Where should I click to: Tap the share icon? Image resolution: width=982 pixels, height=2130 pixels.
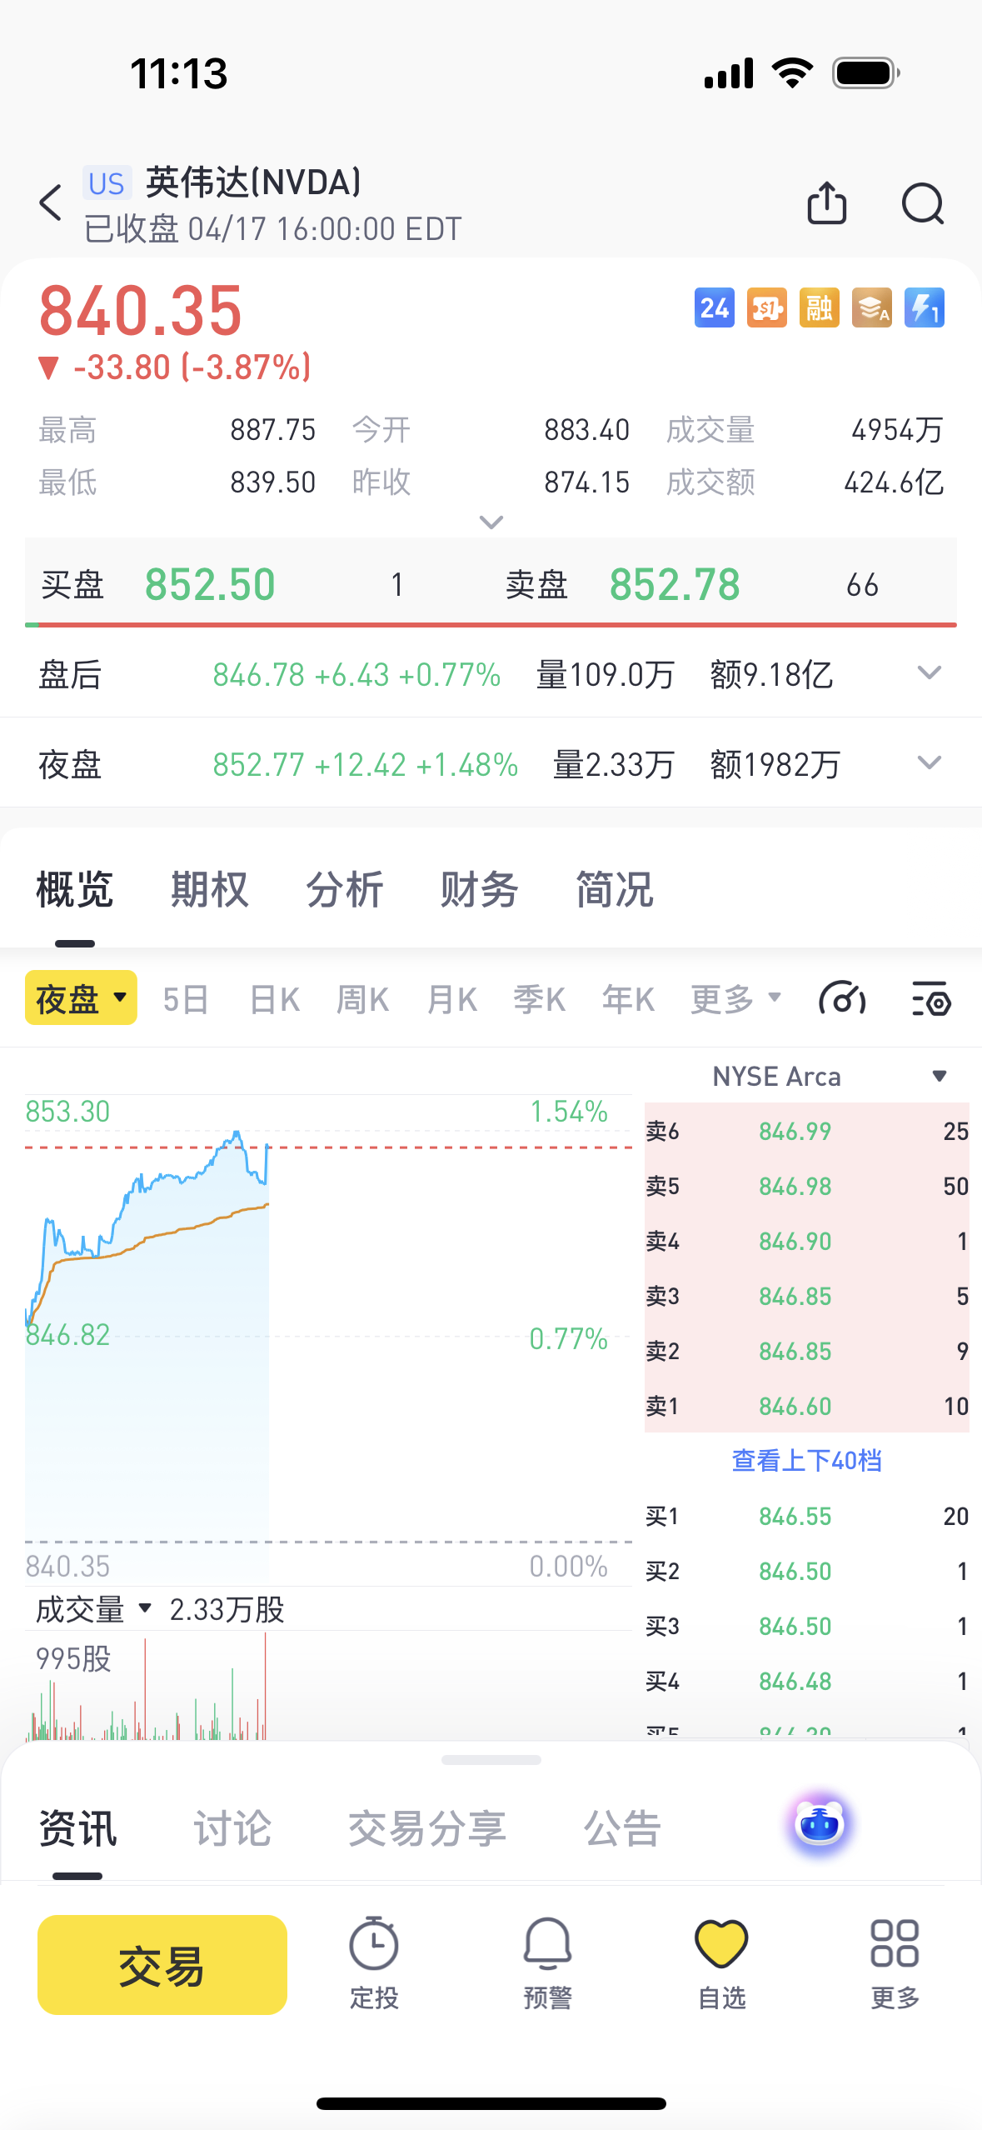(826, 202)
